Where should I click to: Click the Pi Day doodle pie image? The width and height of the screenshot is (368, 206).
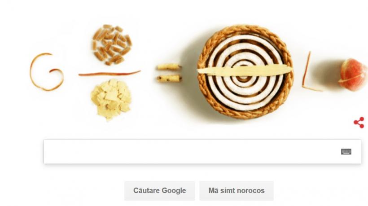pyautogui.click(x=245, y=72)
